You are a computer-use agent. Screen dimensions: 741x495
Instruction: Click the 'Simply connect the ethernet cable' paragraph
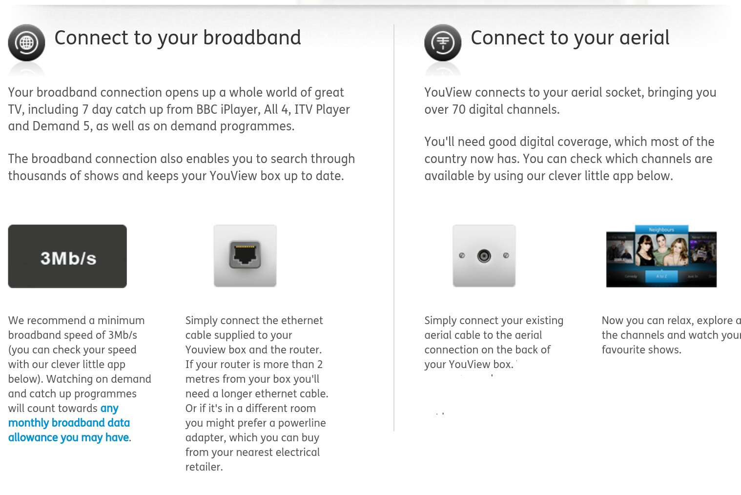(x=256, y=393)
